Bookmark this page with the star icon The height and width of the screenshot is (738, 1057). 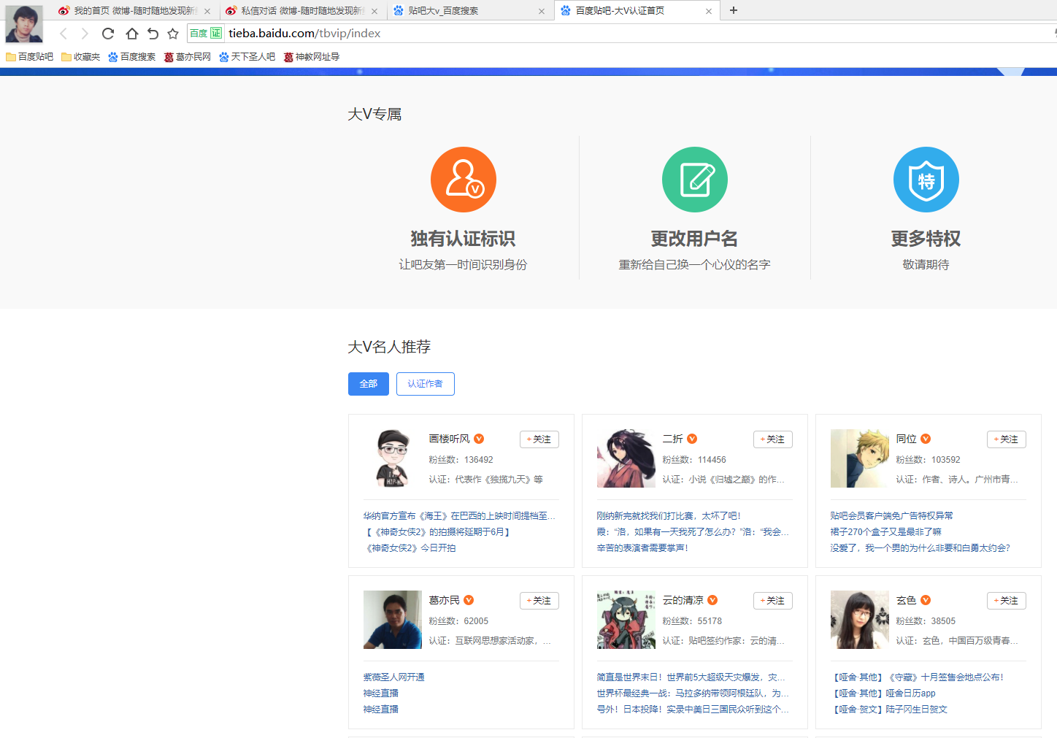[x=173, y=34]
